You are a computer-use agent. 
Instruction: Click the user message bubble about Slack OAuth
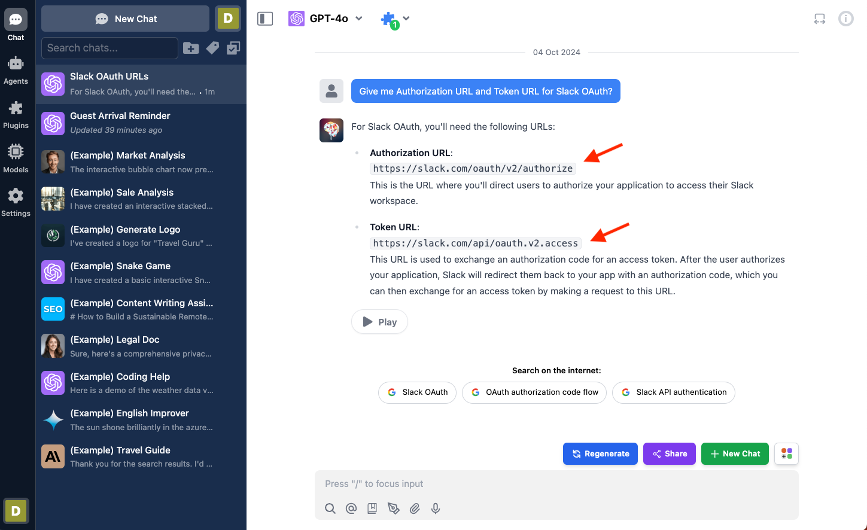[486, 91]
